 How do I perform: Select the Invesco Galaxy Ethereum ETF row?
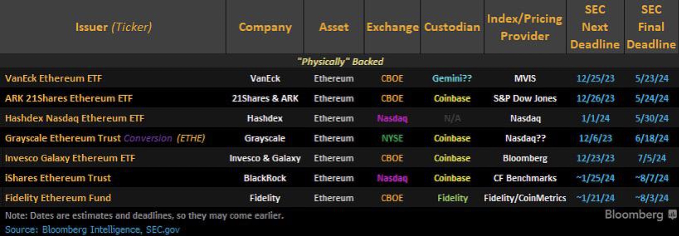(339, 158)
